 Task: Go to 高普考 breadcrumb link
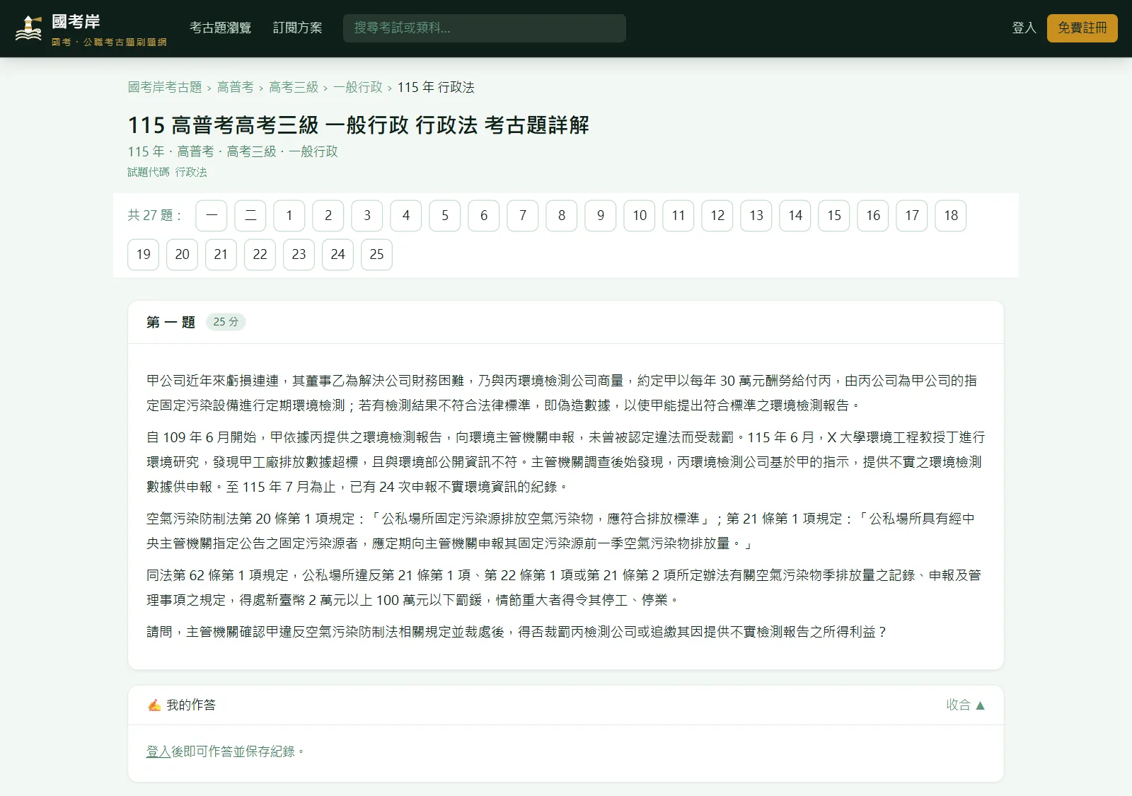(x=235, y=87)
